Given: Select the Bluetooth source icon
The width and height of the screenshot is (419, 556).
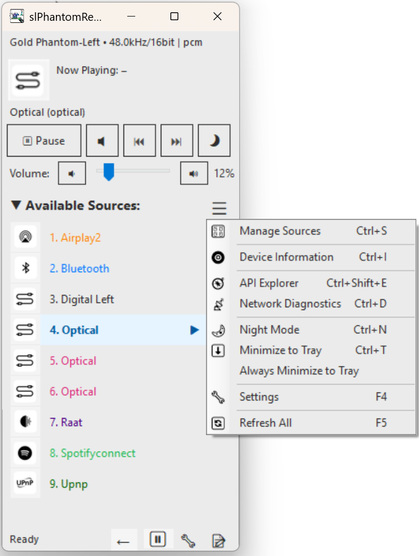Looking at the screenshot, I should (25, 268).
